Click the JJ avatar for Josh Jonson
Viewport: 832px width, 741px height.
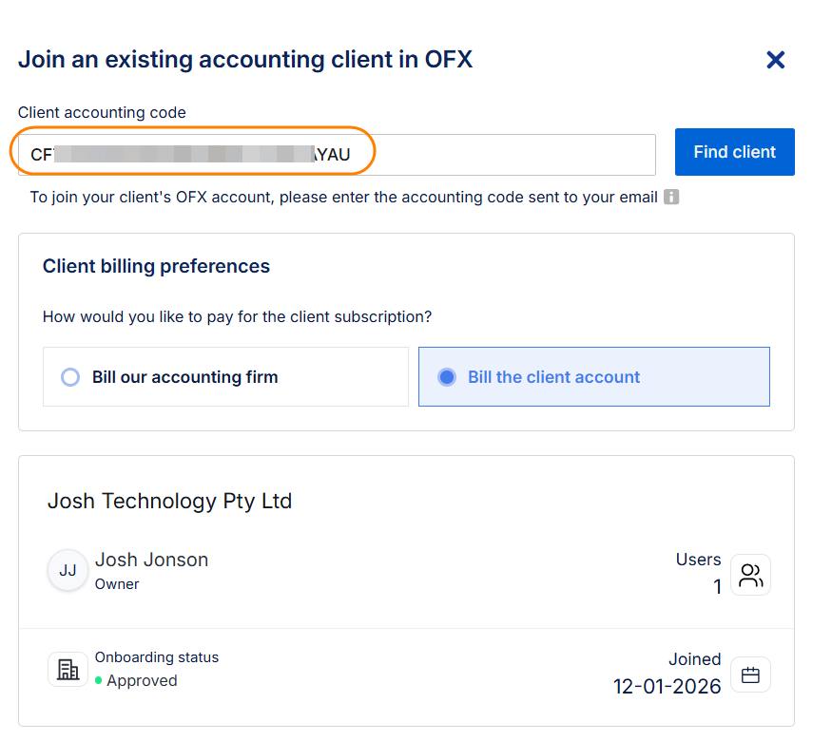click(68, 570)
